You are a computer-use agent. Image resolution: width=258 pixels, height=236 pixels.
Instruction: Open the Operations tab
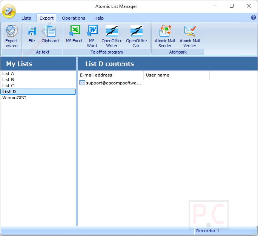pyautogui.click(x=74, y=18)
